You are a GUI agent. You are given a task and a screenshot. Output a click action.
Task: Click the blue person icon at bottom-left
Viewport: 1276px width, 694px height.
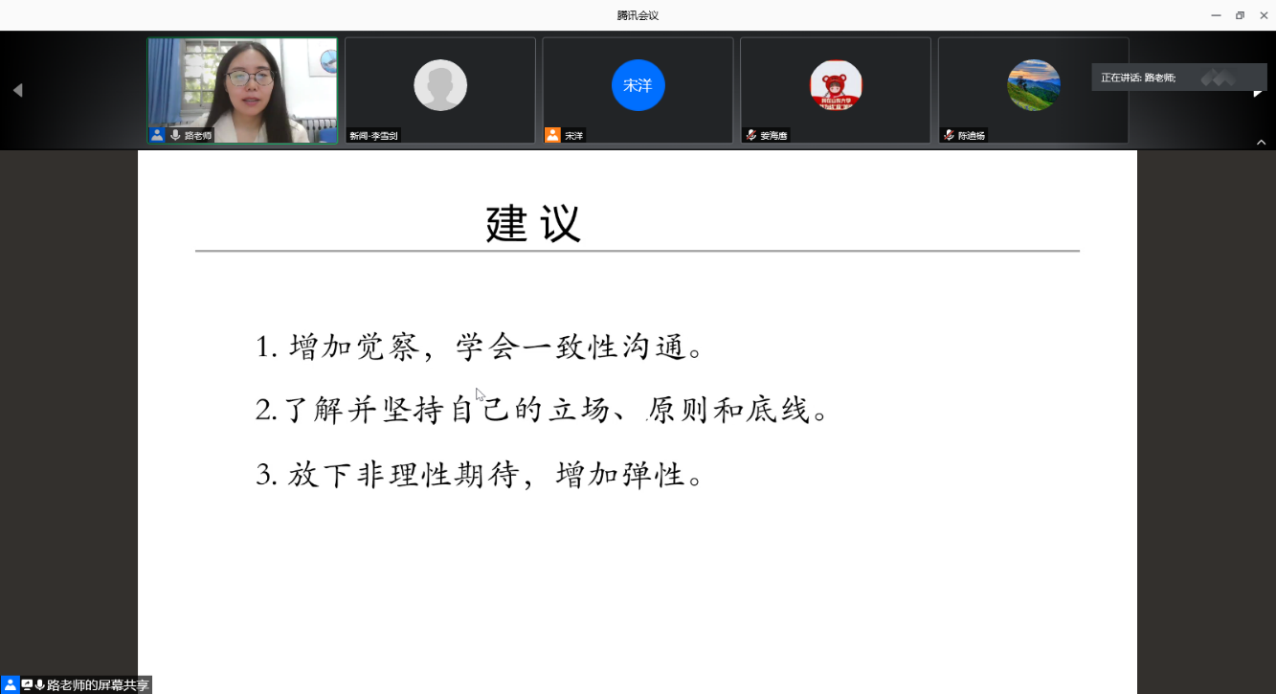pyautogui.click(x=10, y=684)
